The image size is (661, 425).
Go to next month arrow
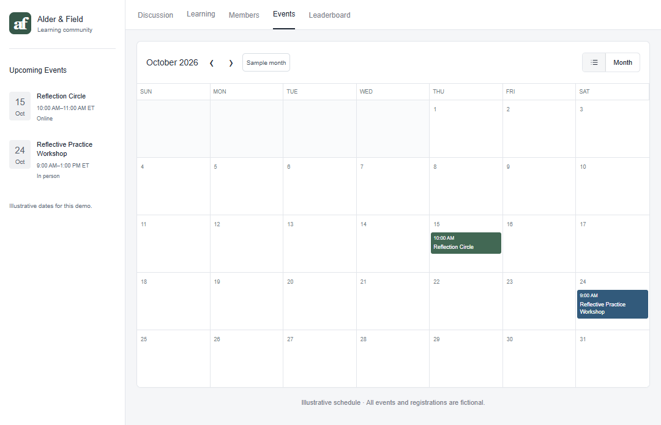pos(231,63)
